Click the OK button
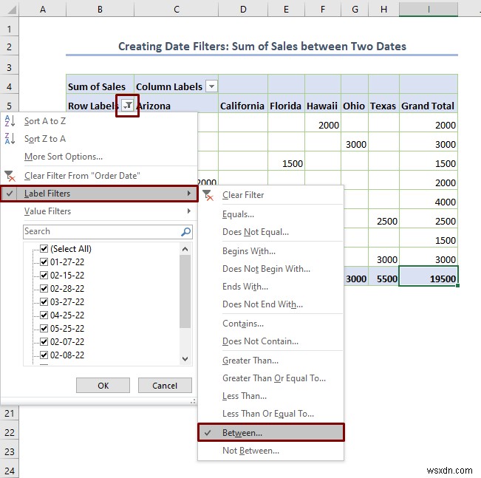Screen dimensions: 481x478 (103, 386)
